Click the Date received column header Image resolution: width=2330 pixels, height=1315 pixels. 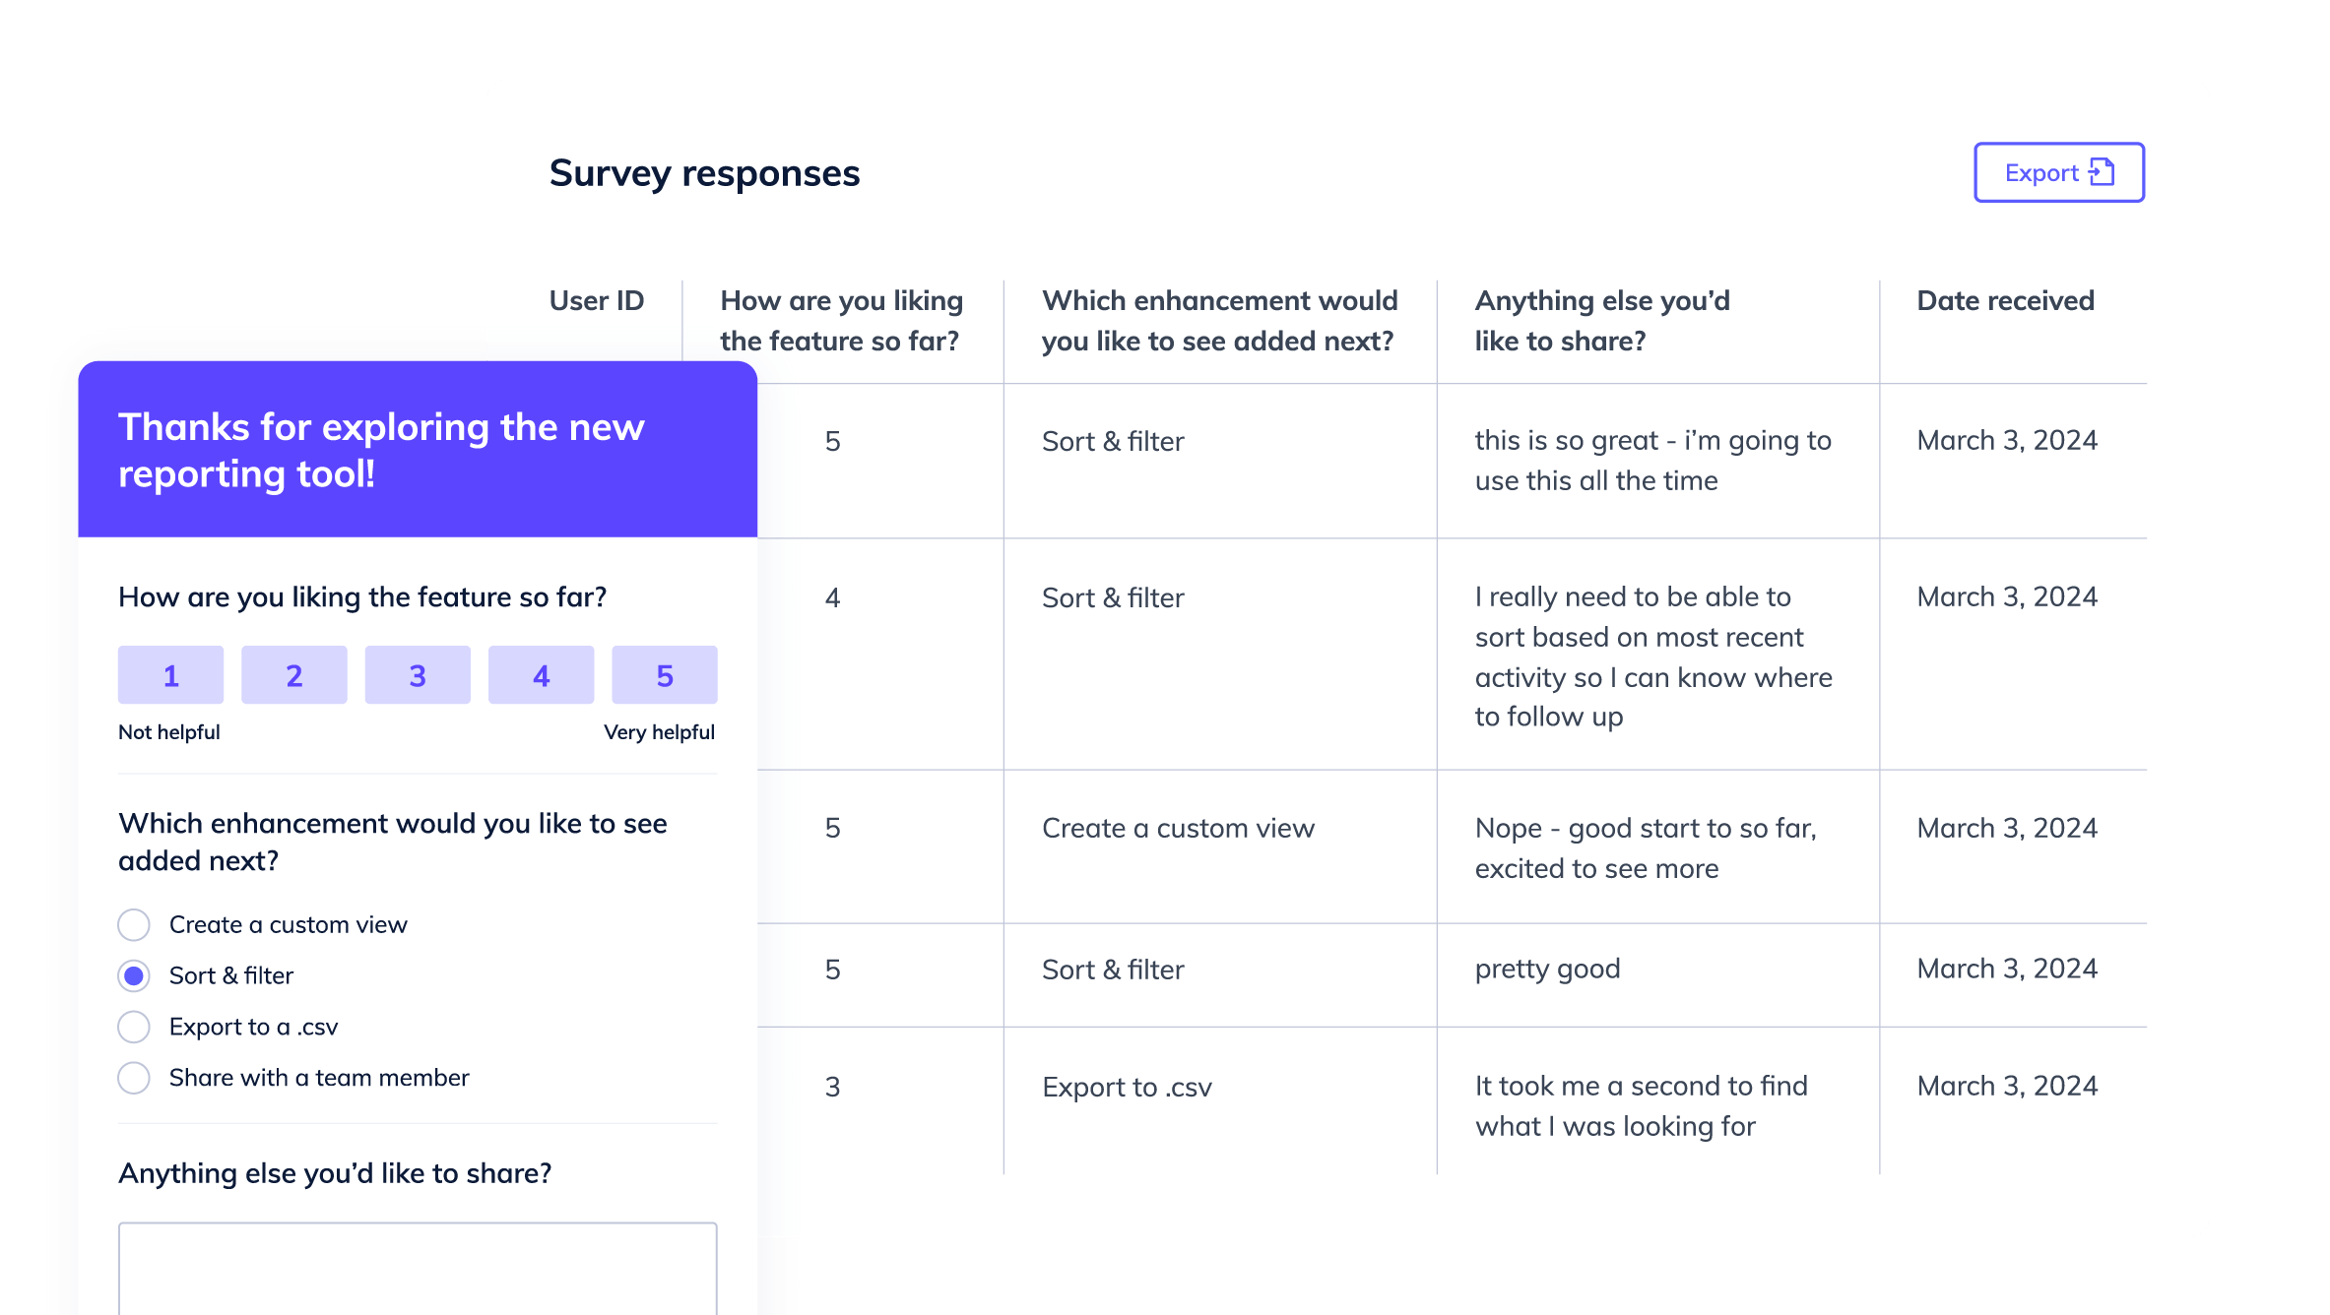point(2005,301)
